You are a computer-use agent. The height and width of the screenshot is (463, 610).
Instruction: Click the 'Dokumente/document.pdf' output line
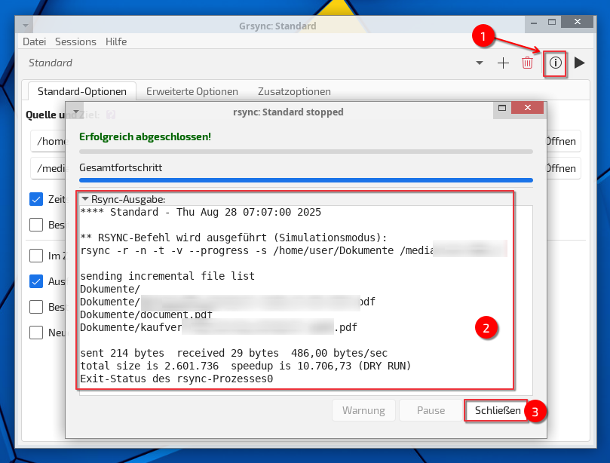pyautogui.click(x=146, y=314)
